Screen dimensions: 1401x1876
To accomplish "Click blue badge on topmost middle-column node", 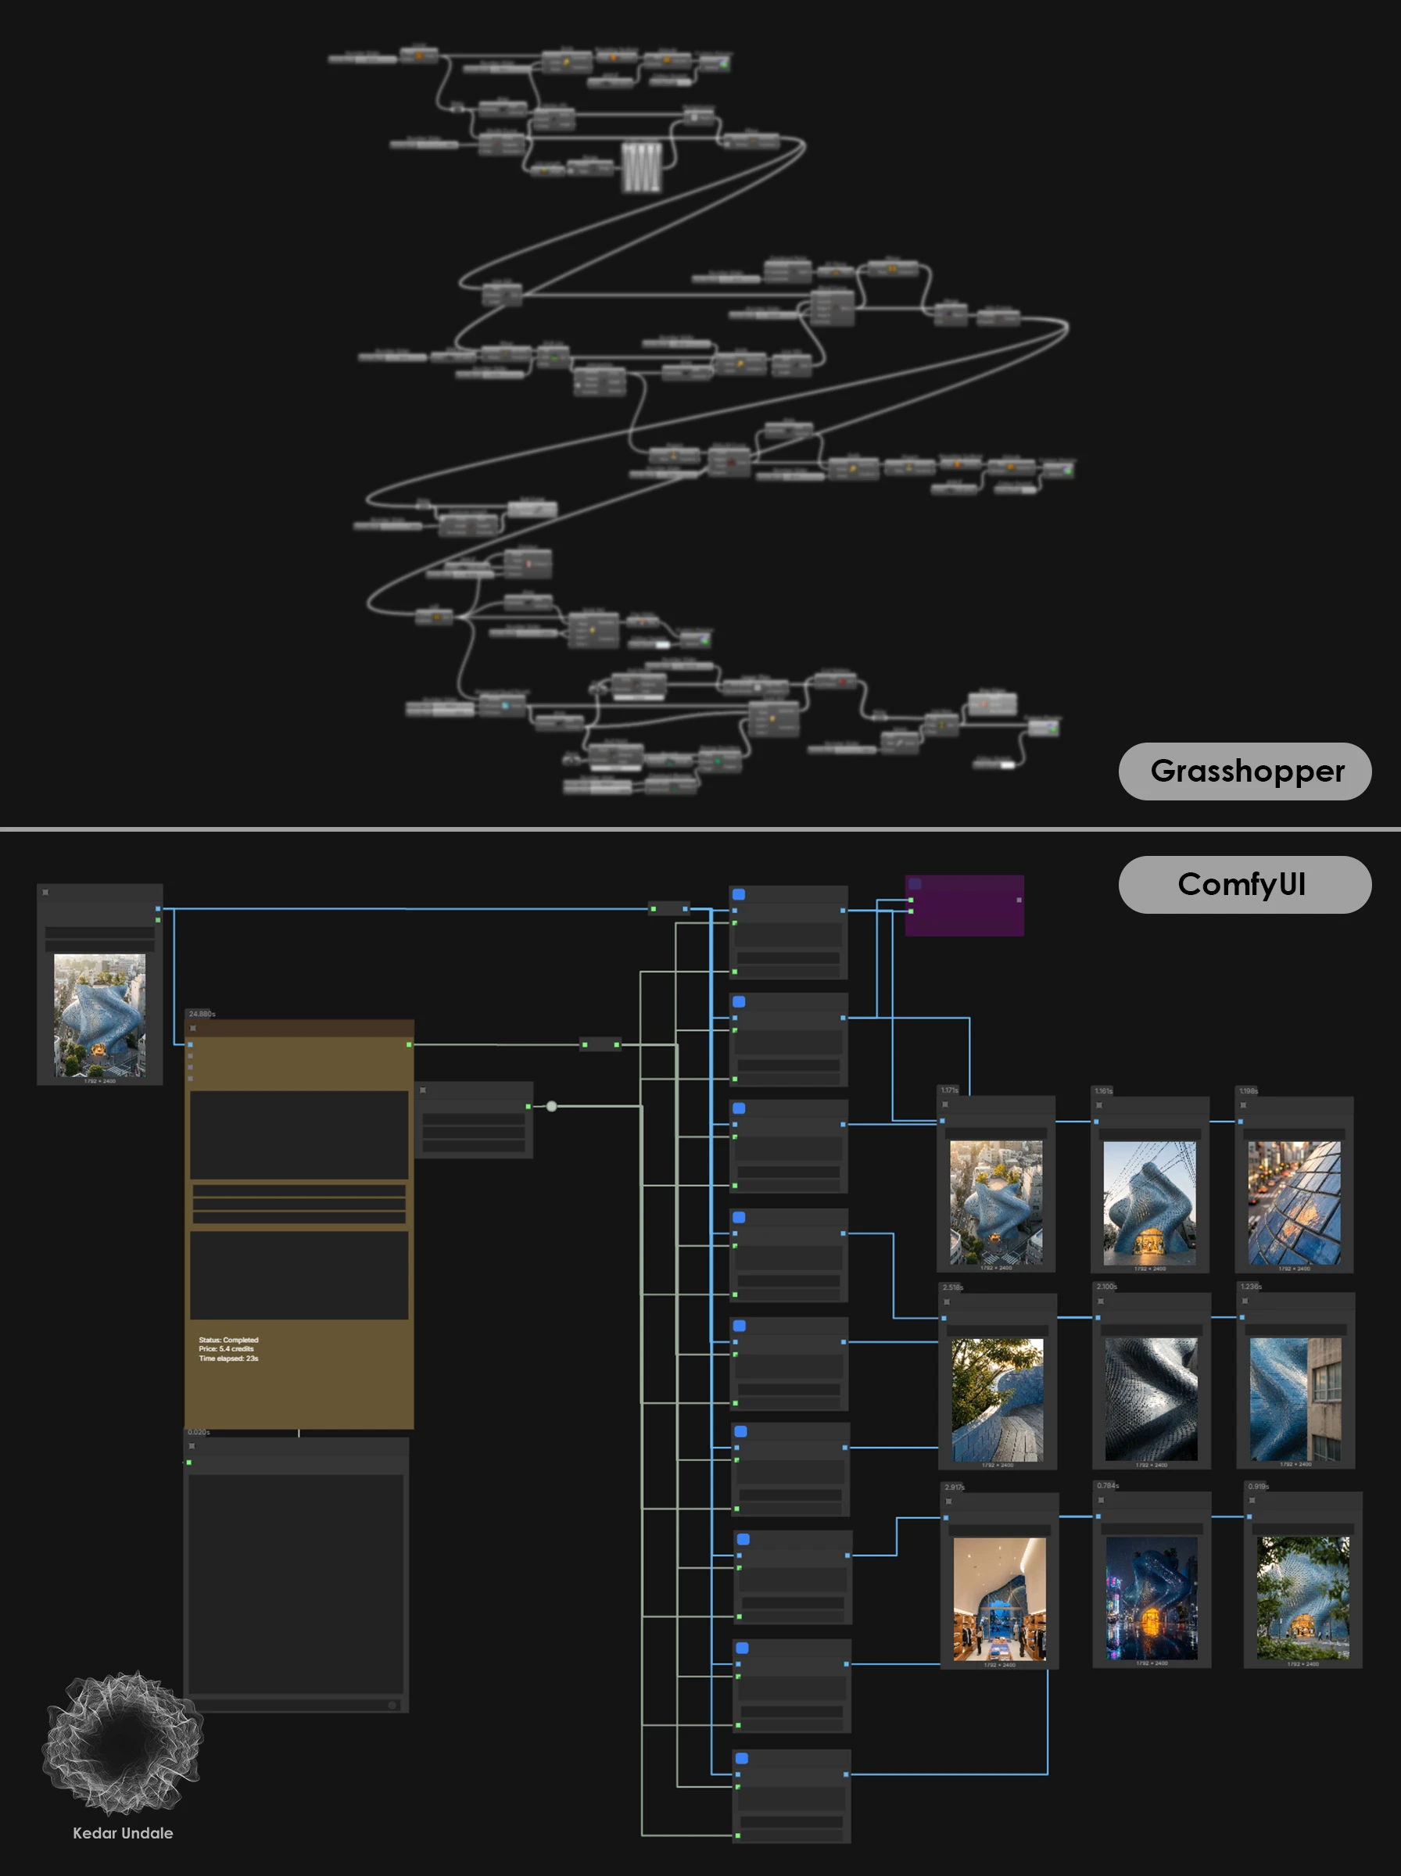I will [x=739, y=894].
